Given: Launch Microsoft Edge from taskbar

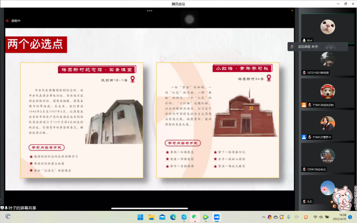Looking at the screenshot, I should point(173,217).
